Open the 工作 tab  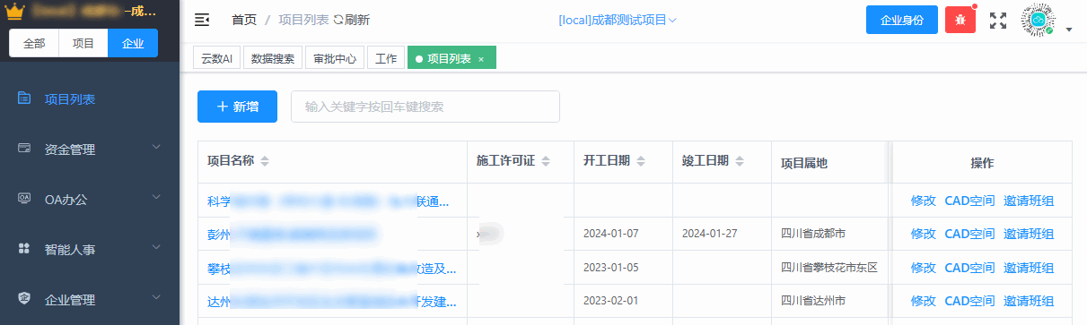(x=385, y=58)
